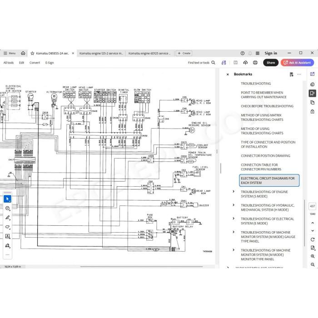Open the E-Sign menu
Viewport: 318px width, 318px height.
point(50,63)
